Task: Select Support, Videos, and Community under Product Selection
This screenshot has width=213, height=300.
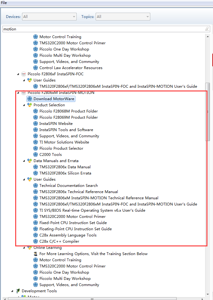Action: click(x=69, y=136)
